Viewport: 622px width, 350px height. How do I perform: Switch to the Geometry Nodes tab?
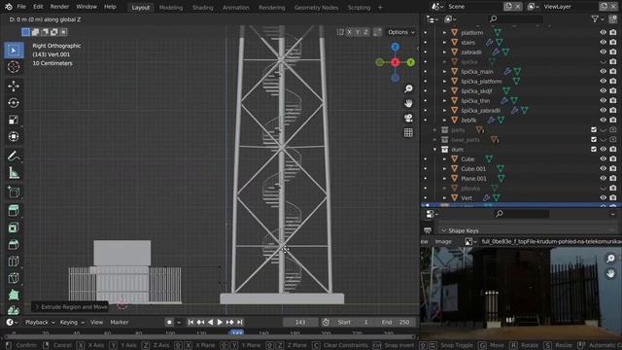[x=316, y=7]
